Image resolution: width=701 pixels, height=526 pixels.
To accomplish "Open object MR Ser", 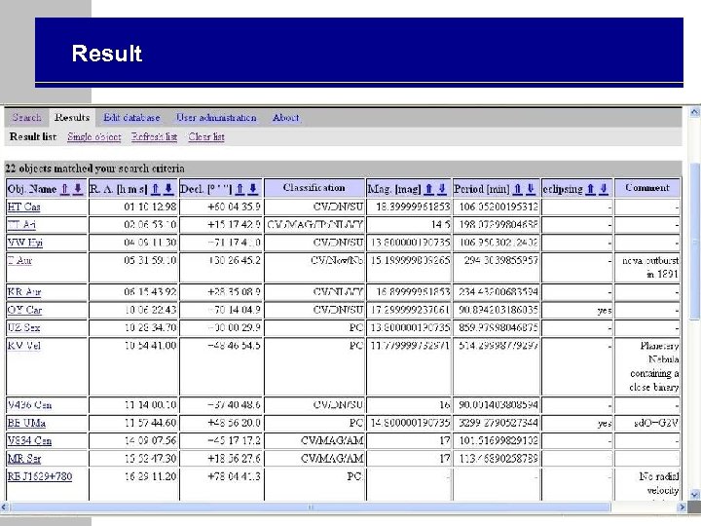I will 24,459.
